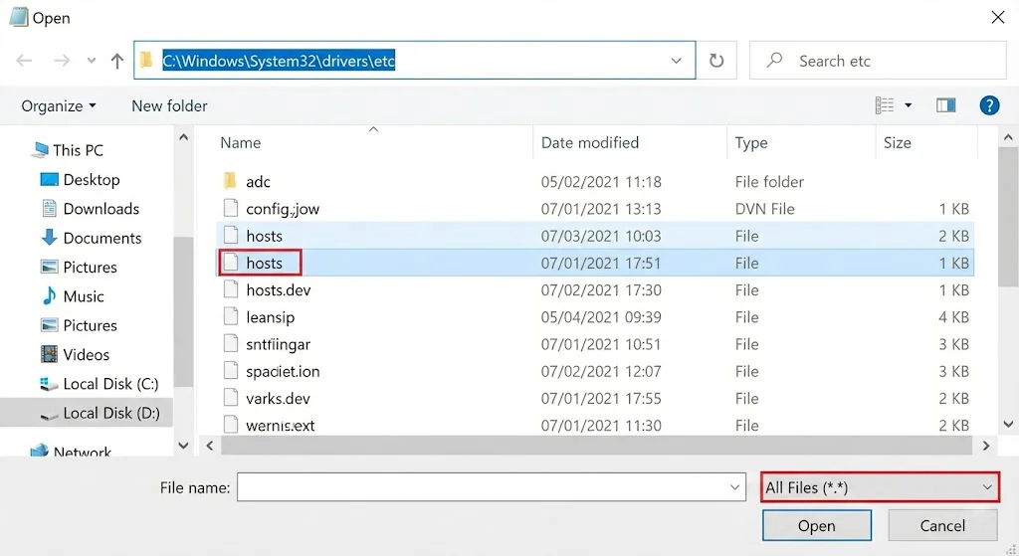Click the Up one level arrow
The width and height of the screenshot is (1019, 556).
[117, 61]
